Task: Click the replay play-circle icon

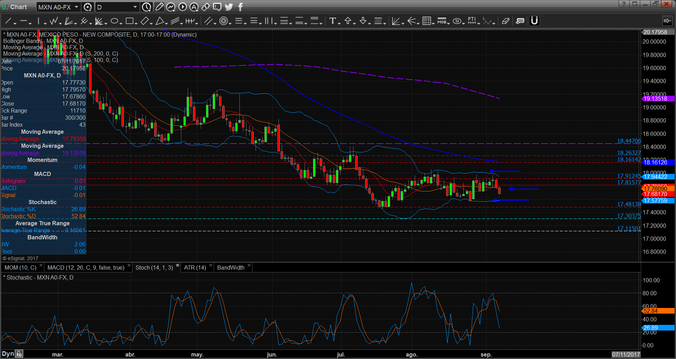Action: (182, 7)
